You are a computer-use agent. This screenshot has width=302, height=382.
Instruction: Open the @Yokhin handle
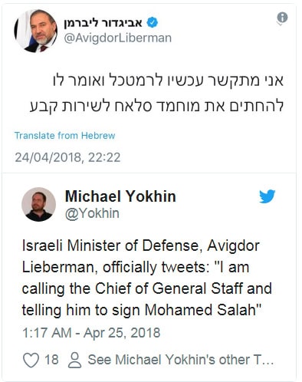(92, 214)
